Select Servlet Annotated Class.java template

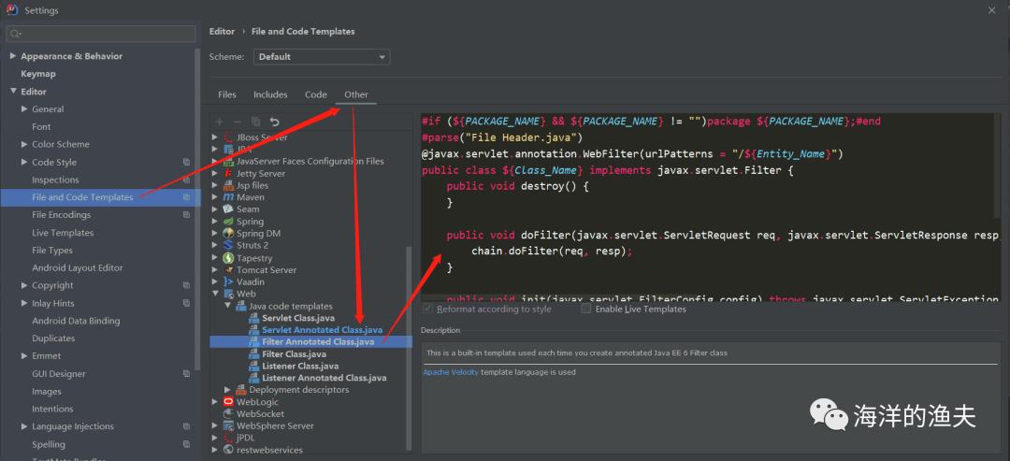tap(322, 330)
